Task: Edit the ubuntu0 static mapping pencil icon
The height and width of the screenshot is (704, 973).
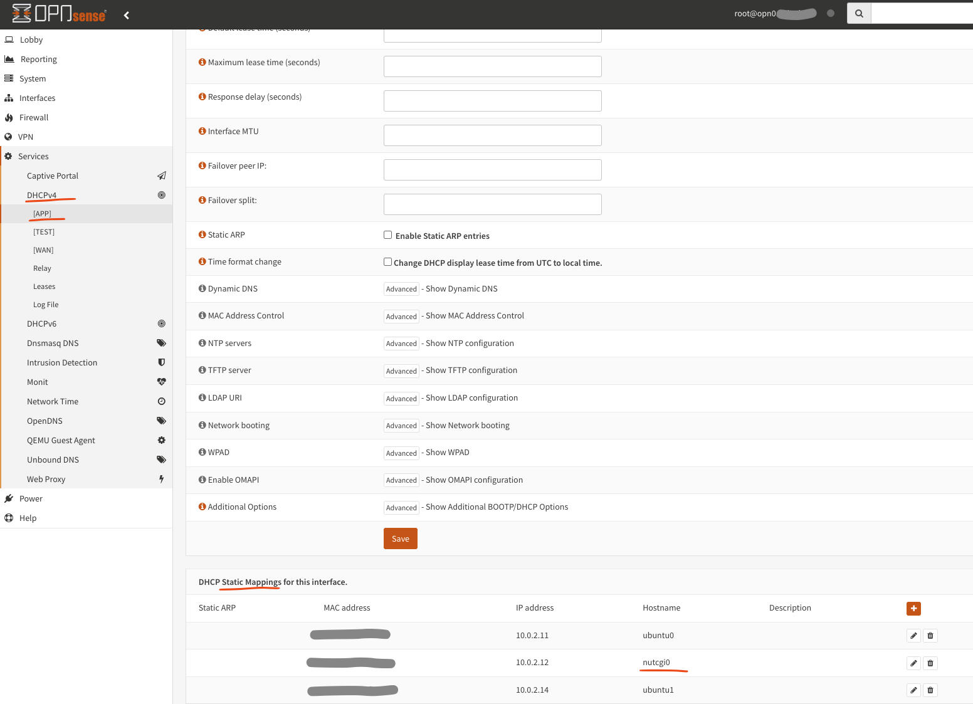Action: (913, 636)
